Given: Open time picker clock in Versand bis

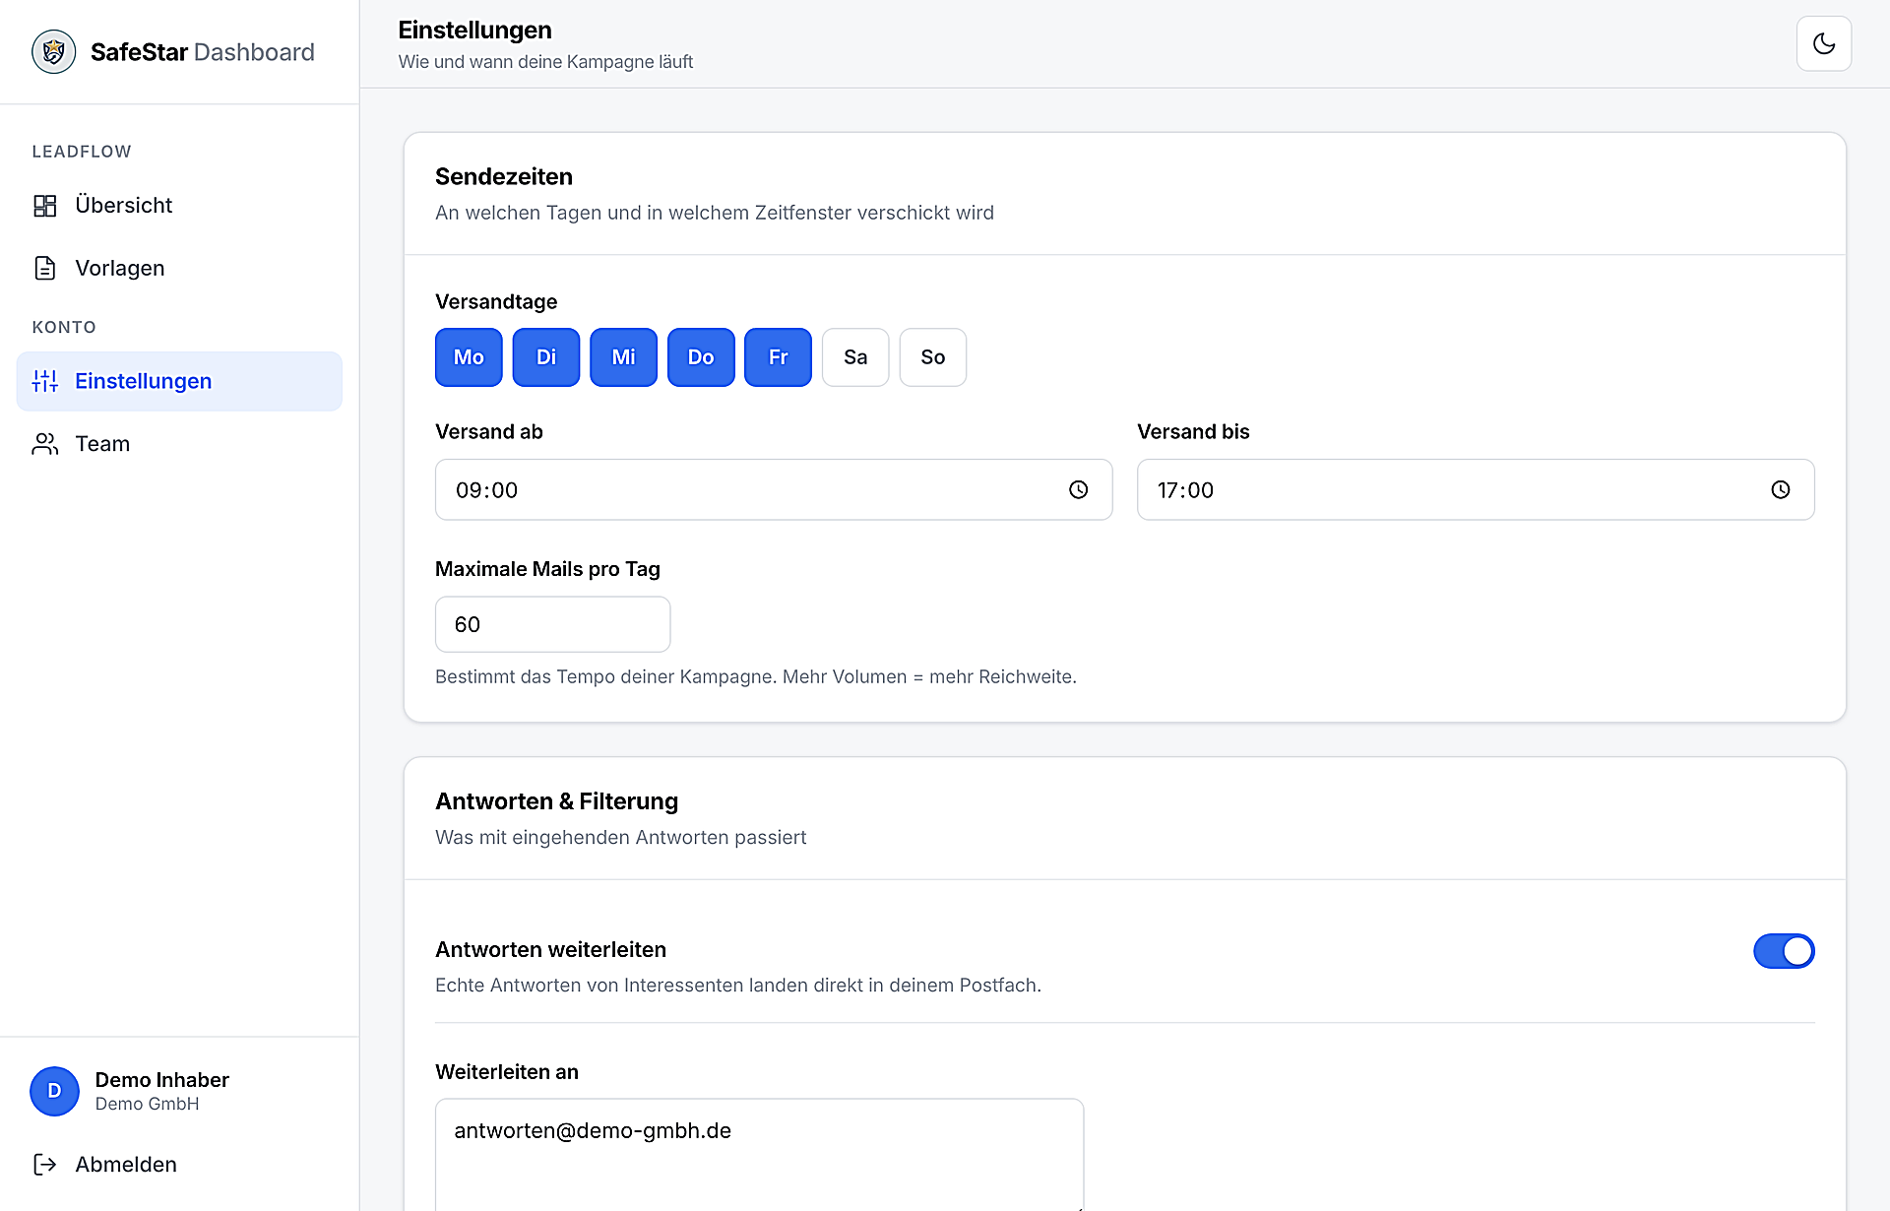Looking at the screenshot, I should tap(1781, 490).
